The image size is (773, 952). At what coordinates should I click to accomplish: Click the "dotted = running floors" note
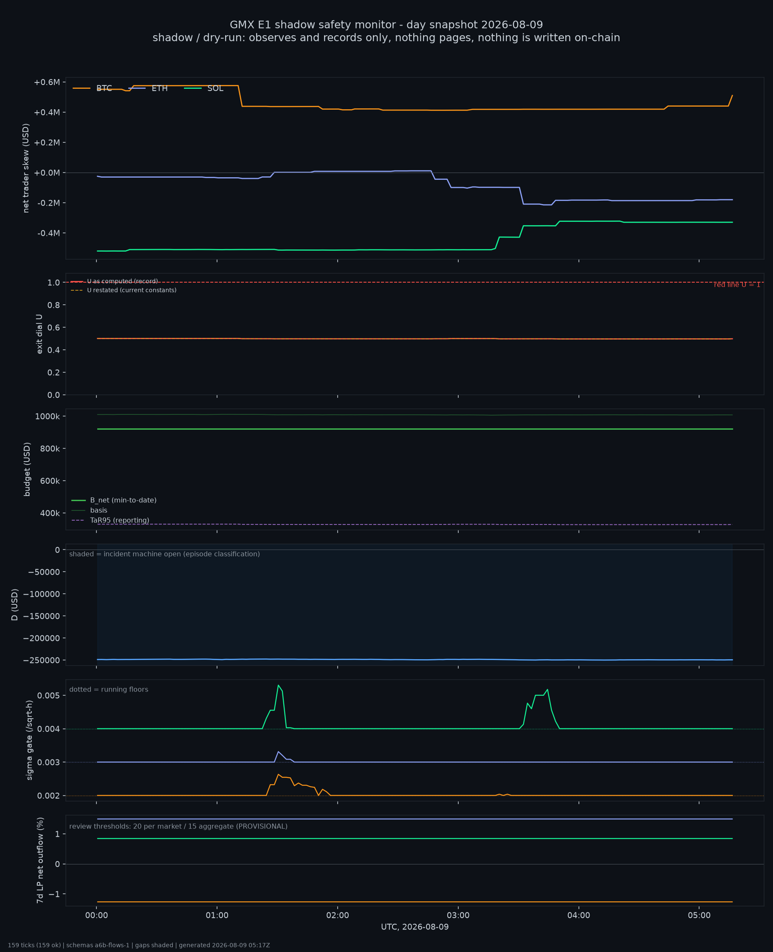[x=109, y=690]
